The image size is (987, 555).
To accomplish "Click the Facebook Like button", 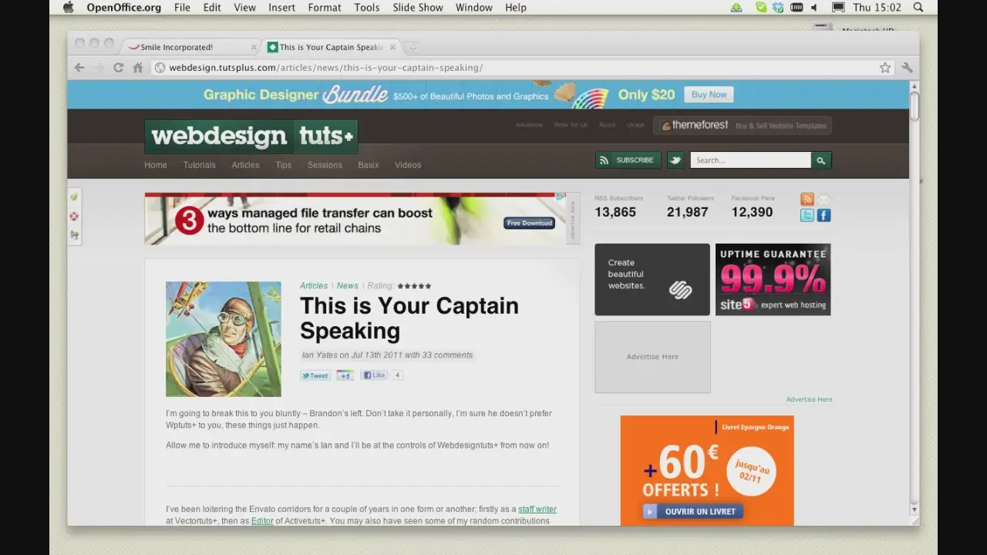I will click(x=374, y=375).
